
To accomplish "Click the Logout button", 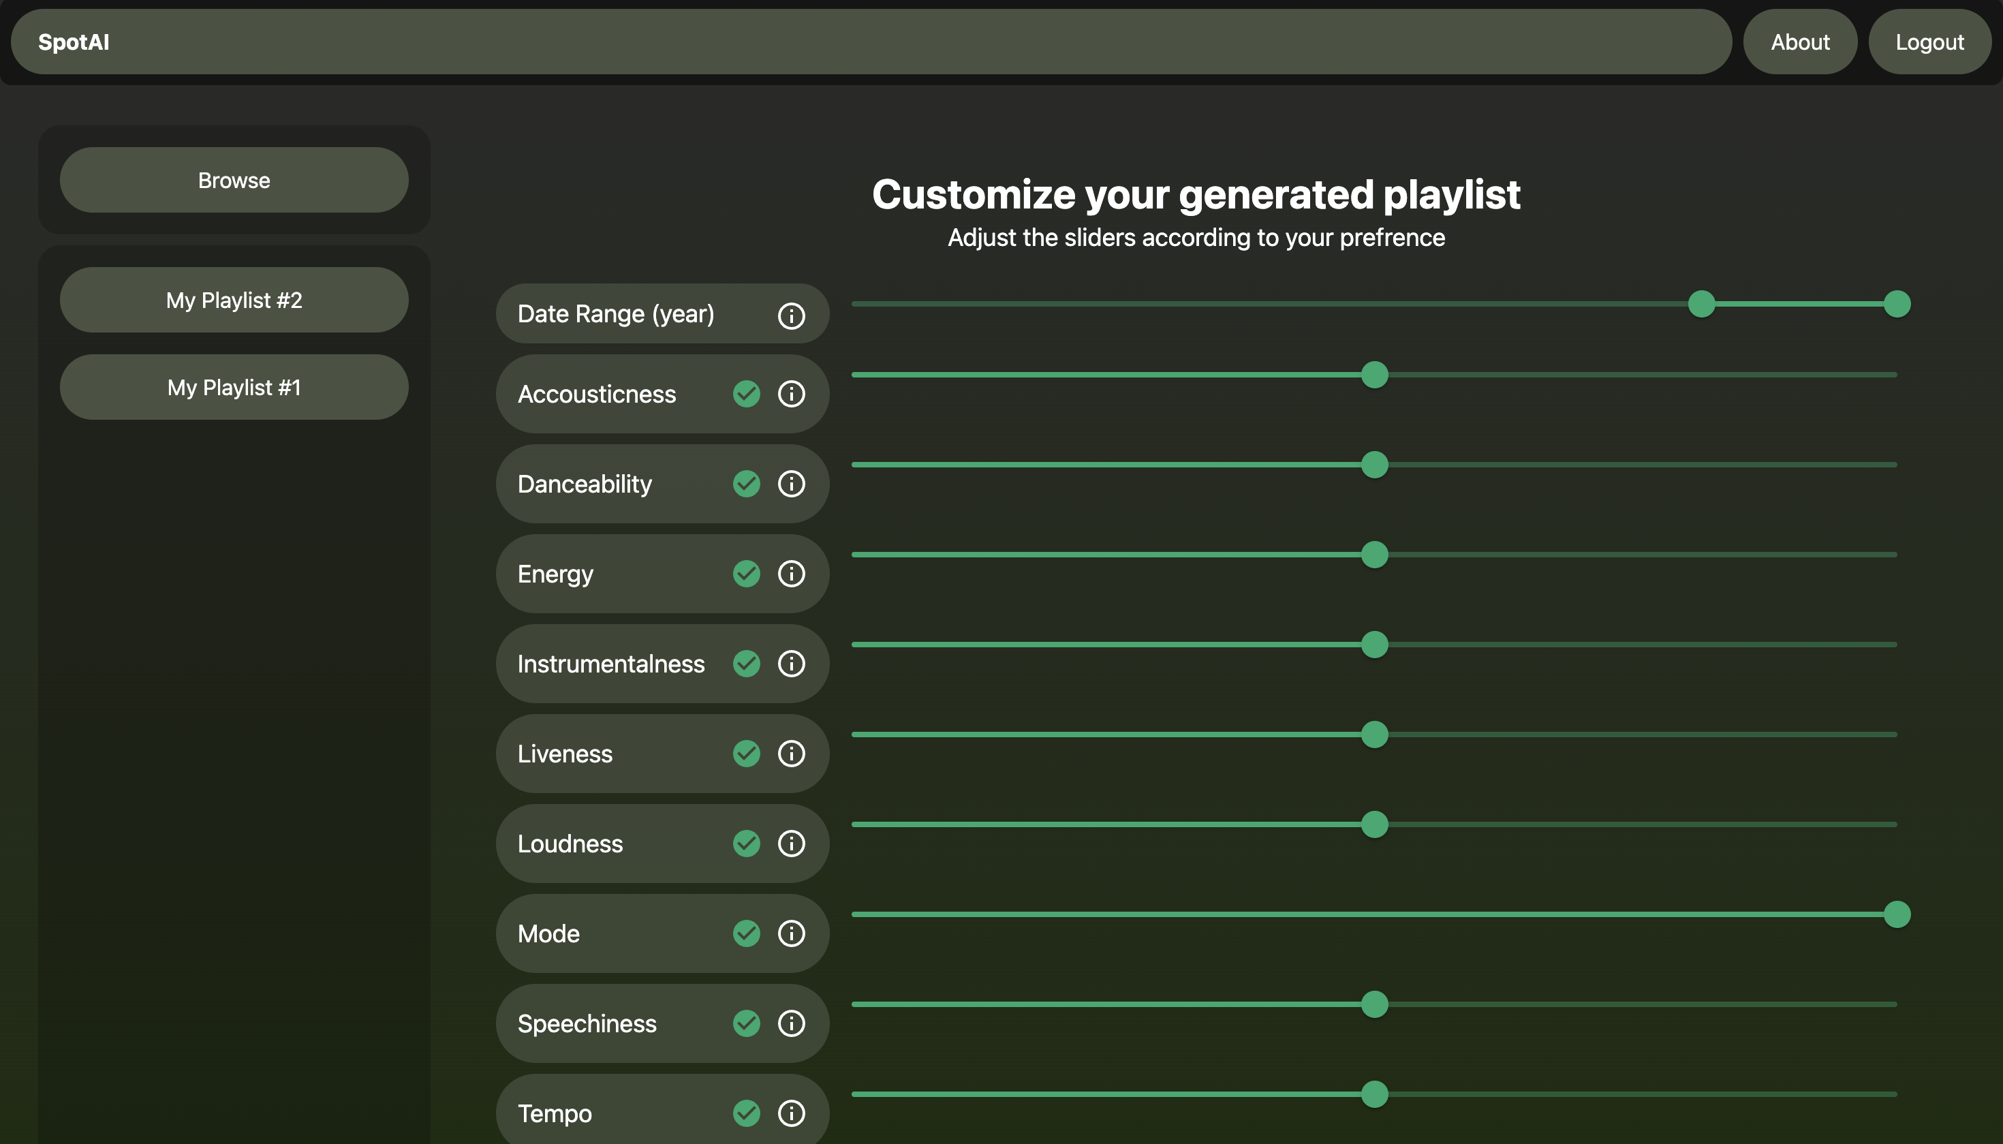I will tap(1929, 42).
